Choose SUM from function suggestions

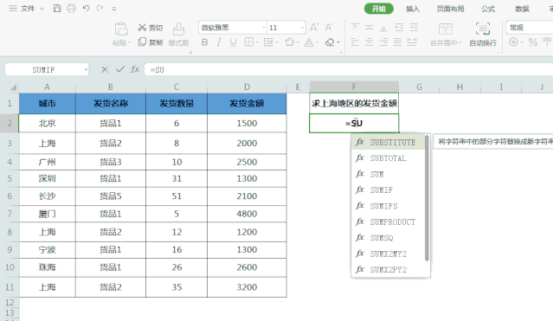[388, 174]
